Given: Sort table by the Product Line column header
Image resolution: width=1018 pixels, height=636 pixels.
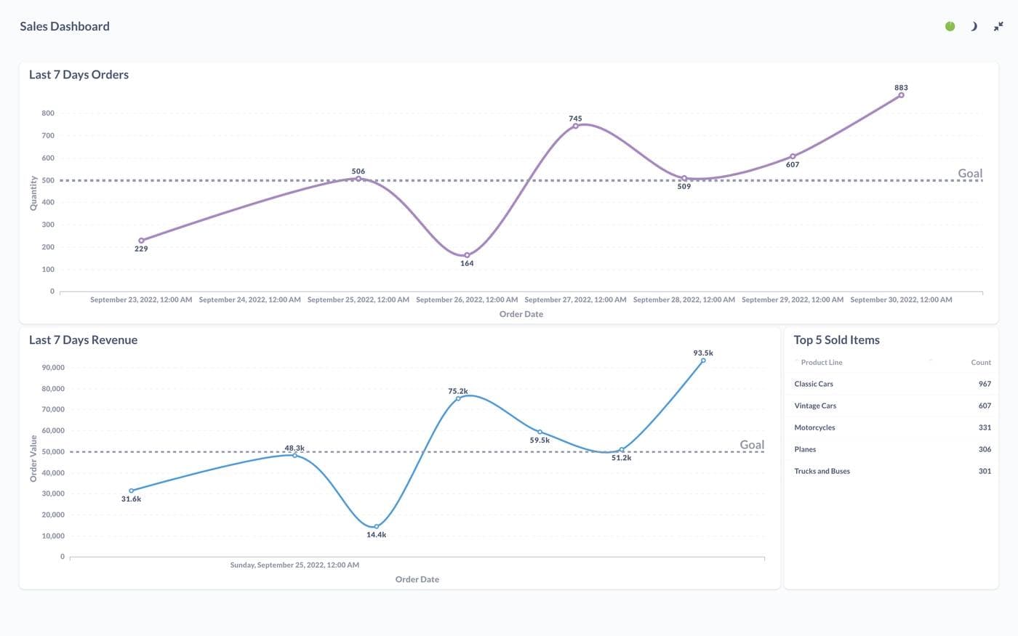Looking at the screenshot, I should (821, 362).
